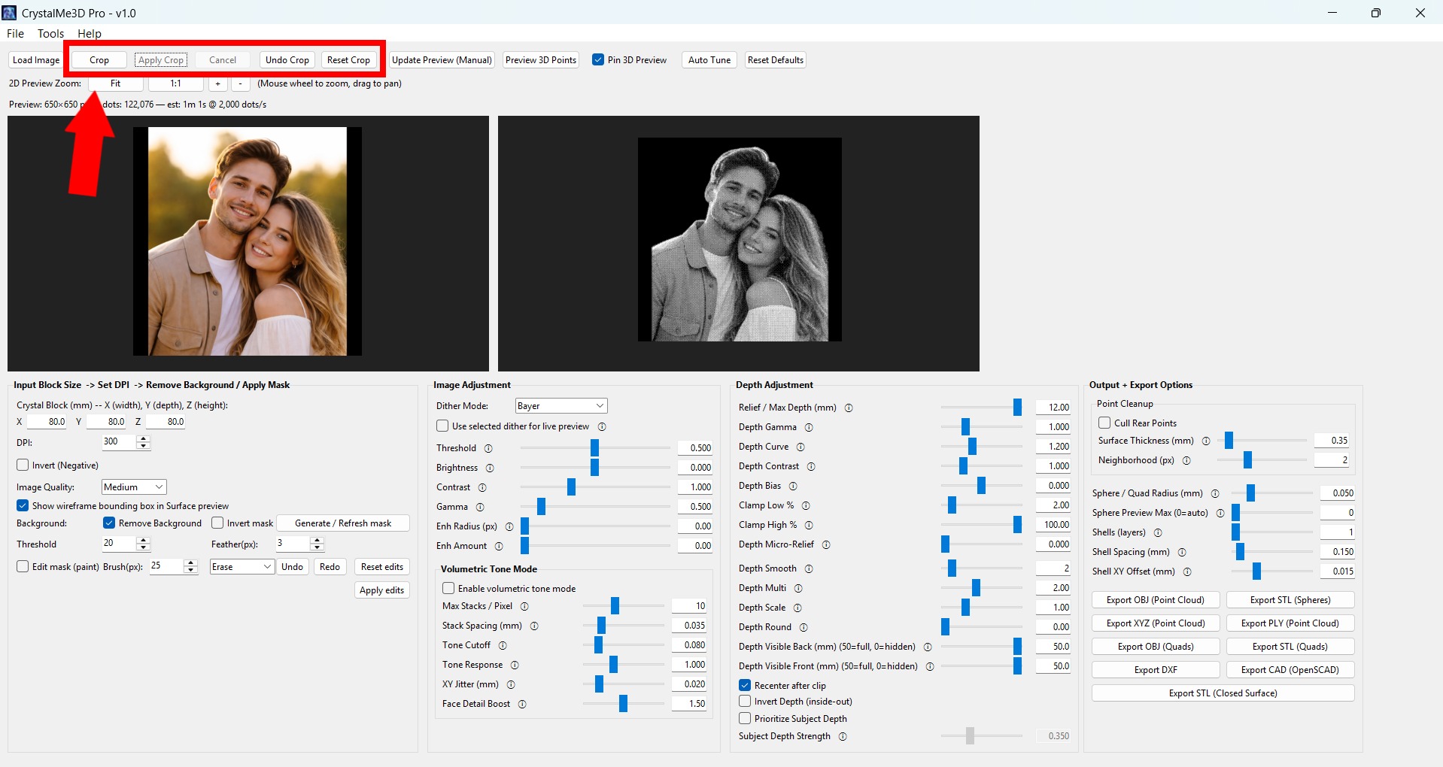Open the Help menu
This screenshot has height=767, width=1443.
click(x=89, y=34)
